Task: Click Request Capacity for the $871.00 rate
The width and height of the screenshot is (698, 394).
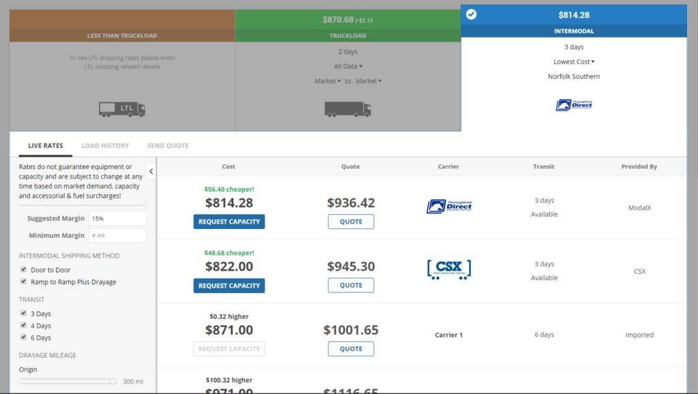Action: pos(229,349)
